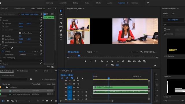
Task: Click the Mark In bracket icon
Action: 91,61
